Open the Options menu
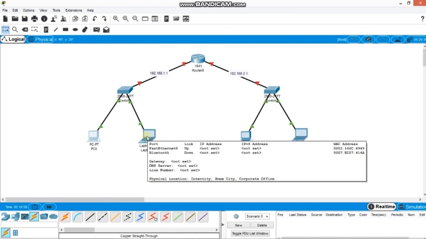 [x=29, y=10]
